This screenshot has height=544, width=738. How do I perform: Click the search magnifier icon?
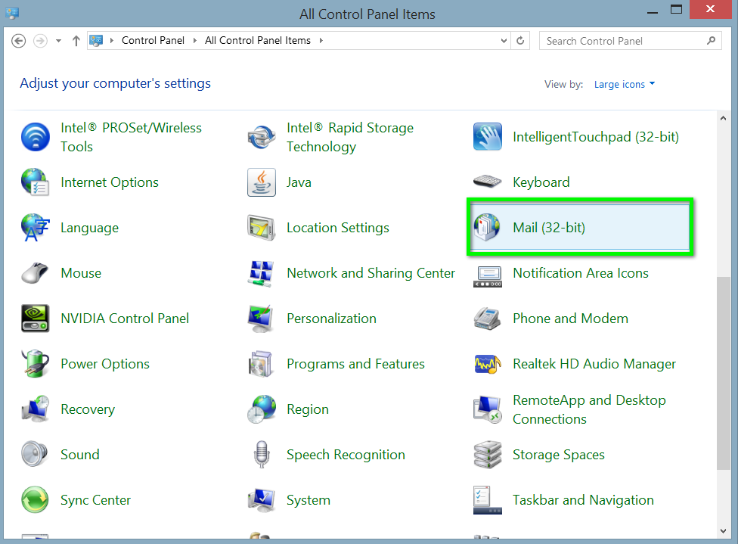click(x=711, y=41)
